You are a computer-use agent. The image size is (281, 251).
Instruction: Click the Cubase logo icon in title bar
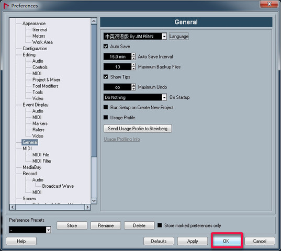[6, 6]
